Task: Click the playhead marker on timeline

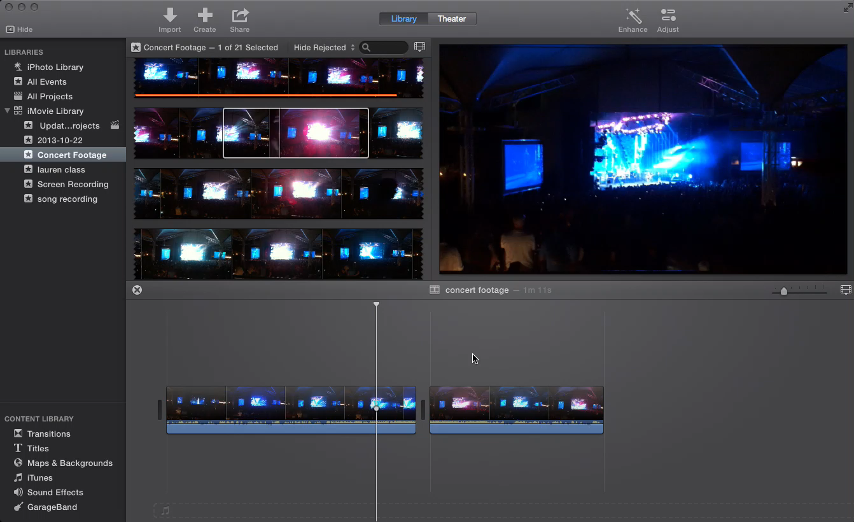Action: tap(376, 304)
